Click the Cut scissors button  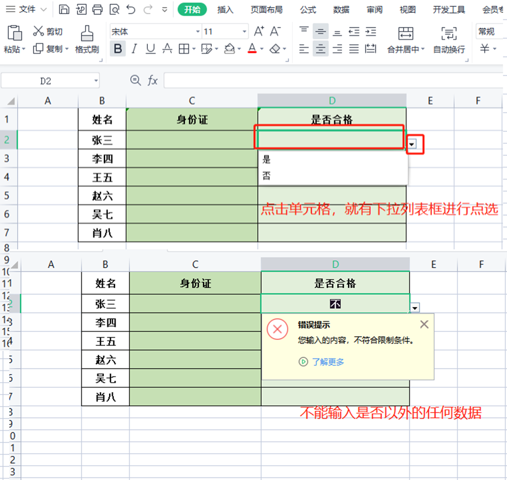pos(48,31)
